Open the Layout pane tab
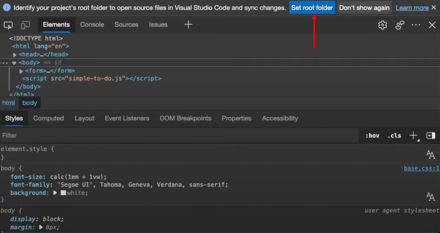440x233 pixels. tap(84, 118)
